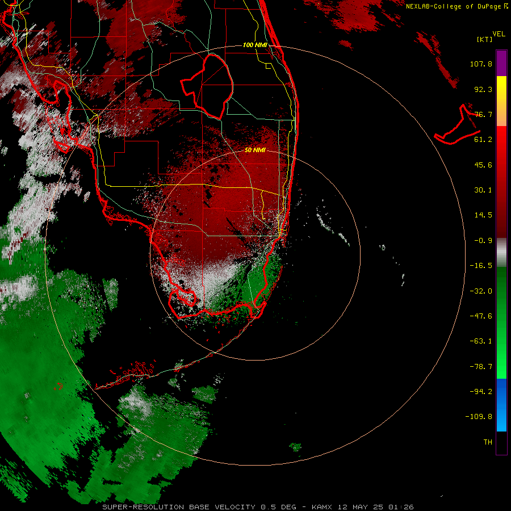Click the -32.0 velocity scale label

[481, 291]
